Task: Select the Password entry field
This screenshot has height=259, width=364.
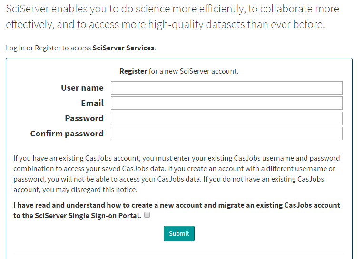Action: tap(226, 118)
